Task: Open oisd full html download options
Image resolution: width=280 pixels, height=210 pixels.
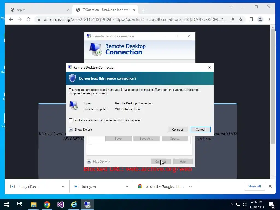Action: pos(191,186)
